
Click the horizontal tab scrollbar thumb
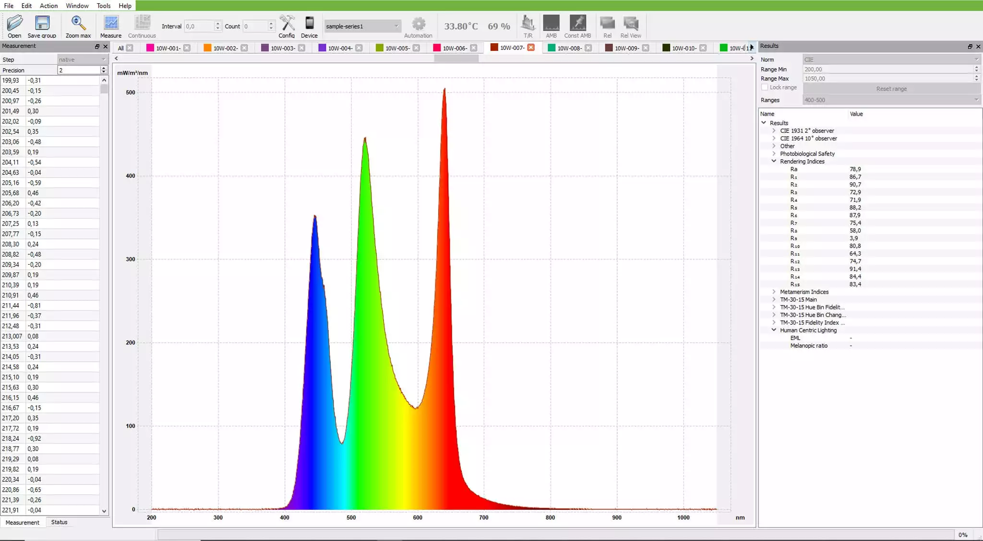(456, 59)
